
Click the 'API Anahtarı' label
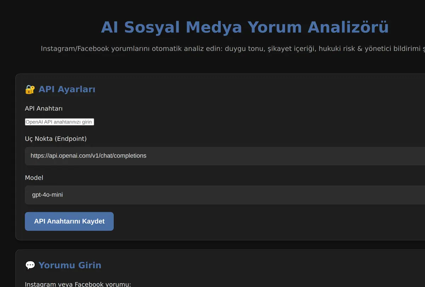tap(44, 108)
